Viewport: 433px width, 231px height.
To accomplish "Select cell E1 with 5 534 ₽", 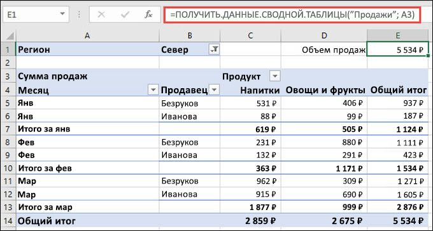I will [398, 49].
